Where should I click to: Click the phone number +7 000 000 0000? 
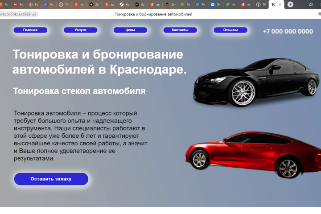(288, 31)
